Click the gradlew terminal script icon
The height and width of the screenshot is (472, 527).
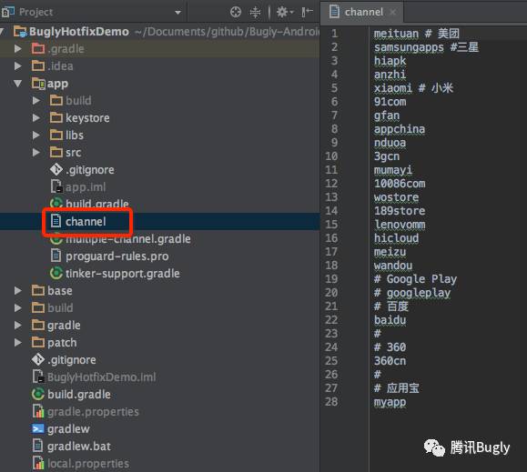[37, 428]
